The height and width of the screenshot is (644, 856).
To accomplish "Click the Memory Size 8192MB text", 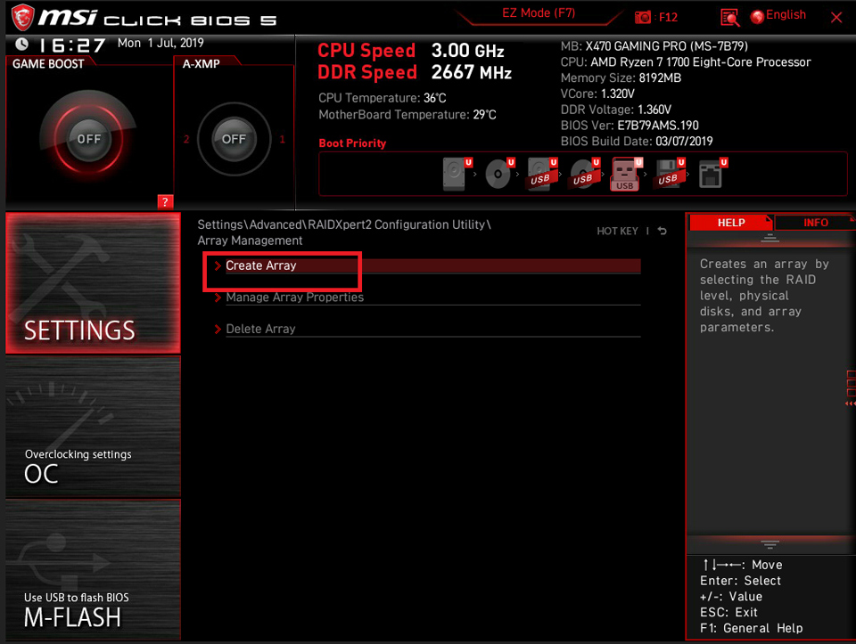I will (621, 78).
